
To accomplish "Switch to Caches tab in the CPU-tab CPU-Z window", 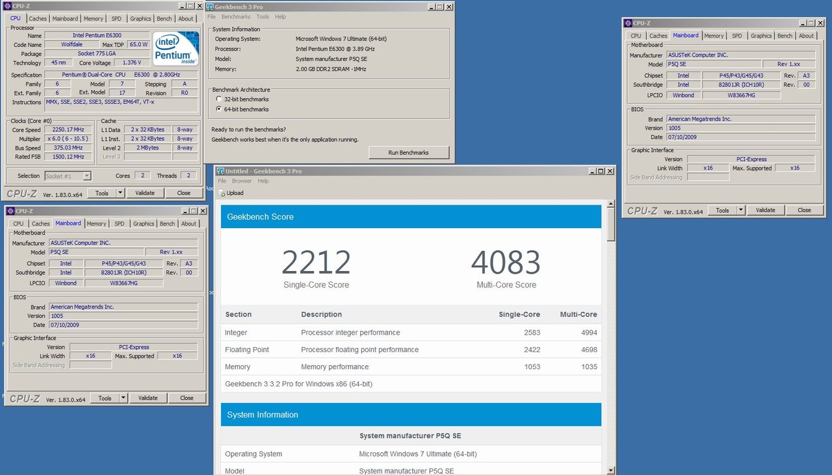I will pos(38,19).
